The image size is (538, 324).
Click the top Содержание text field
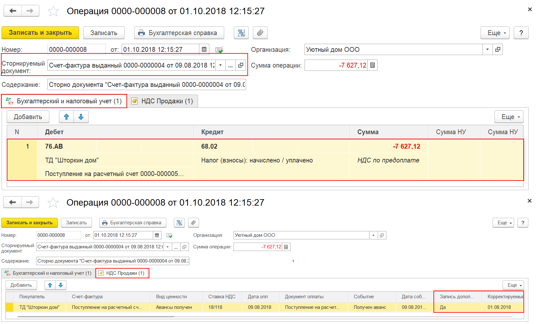tap(147, 85)
